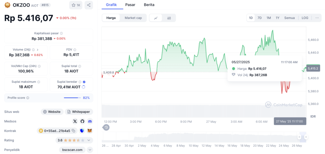
Task: Show info icon next to Suplai total
Action: [80, 66]
